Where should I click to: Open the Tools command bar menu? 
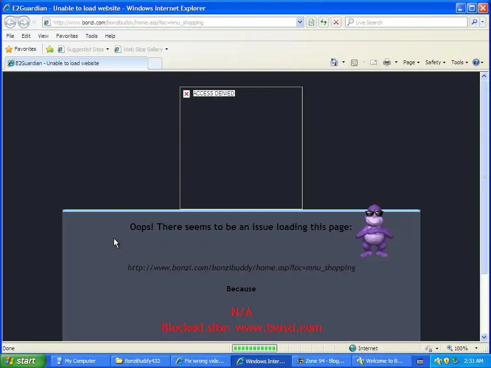tap(459, 62)
